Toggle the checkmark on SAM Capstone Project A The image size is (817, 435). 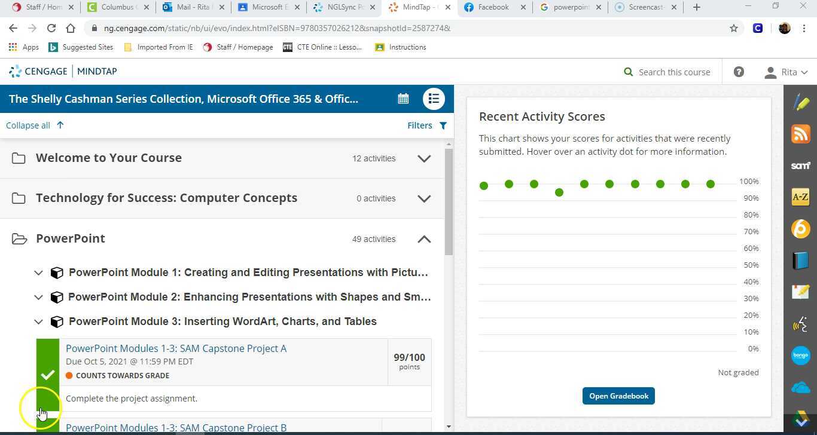48,375
